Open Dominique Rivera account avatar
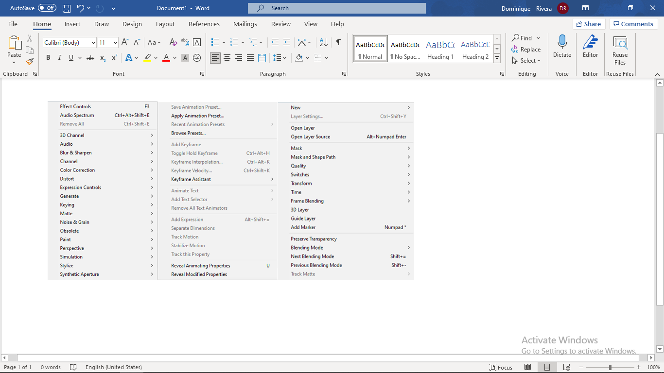This screenshot has width=664, height=373. pyautogui.click(x=563, y=8)
